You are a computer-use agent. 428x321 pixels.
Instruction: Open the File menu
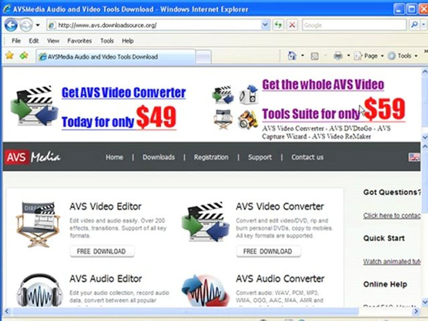[x=16, y=41]
